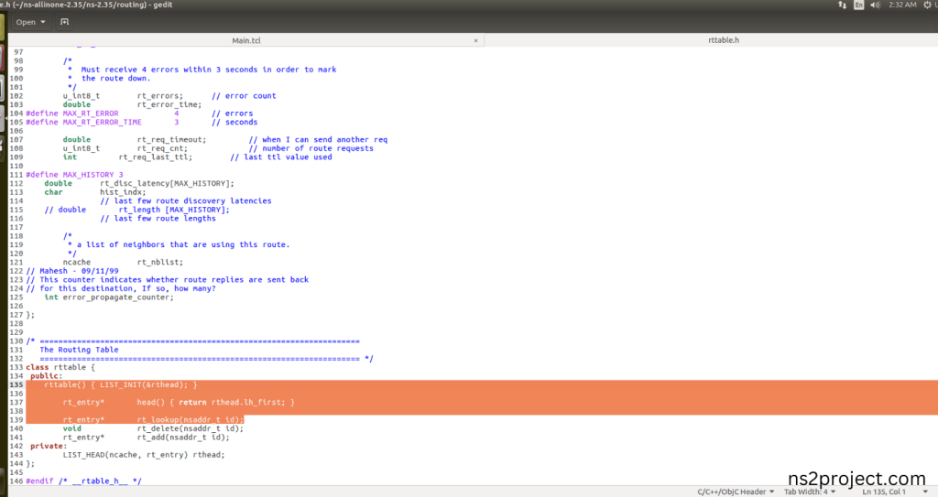Click 'This counter indicates whether' comment line
The height and width of the screenshot is (497, 938).
[x=168, y=280]
